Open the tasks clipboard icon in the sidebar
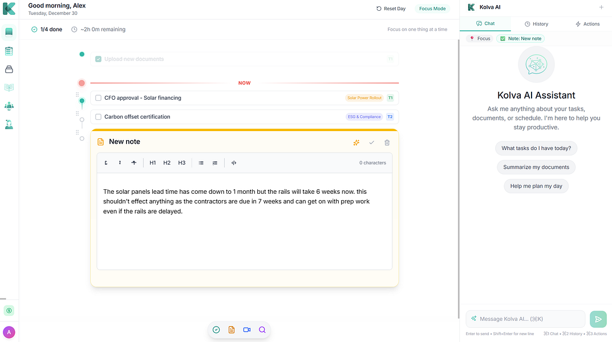The width and height of the screenshot is (612, 342). click(x=9, y=51)
